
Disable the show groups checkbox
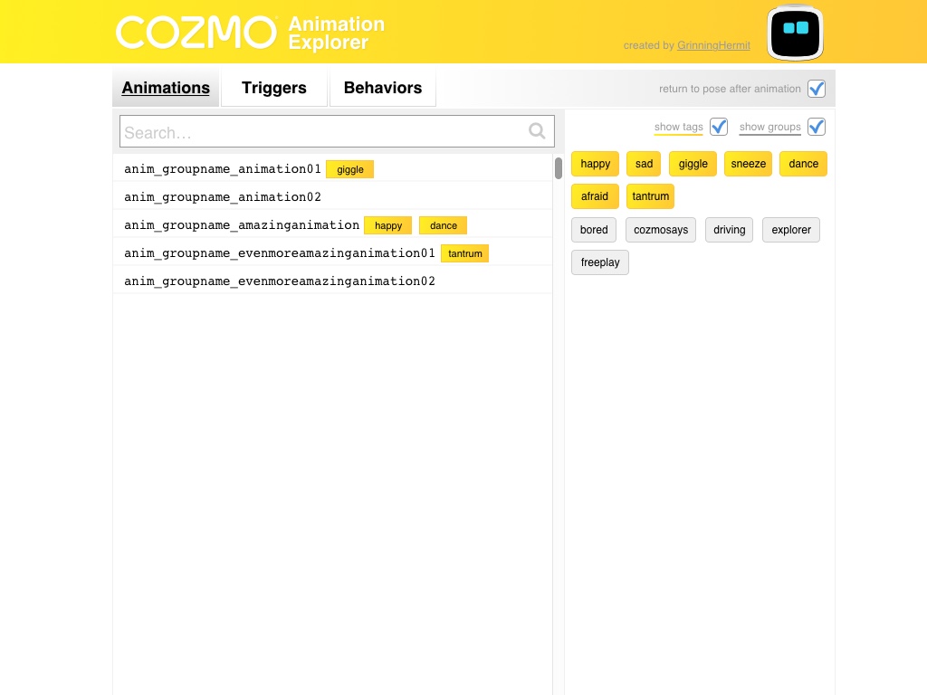click(817, 127)
